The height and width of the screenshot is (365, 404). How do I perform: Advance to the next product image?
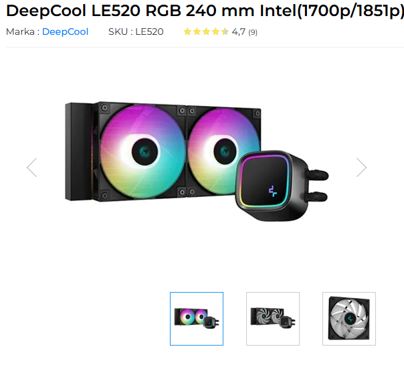pyautogui.click(x=361, y=167)
